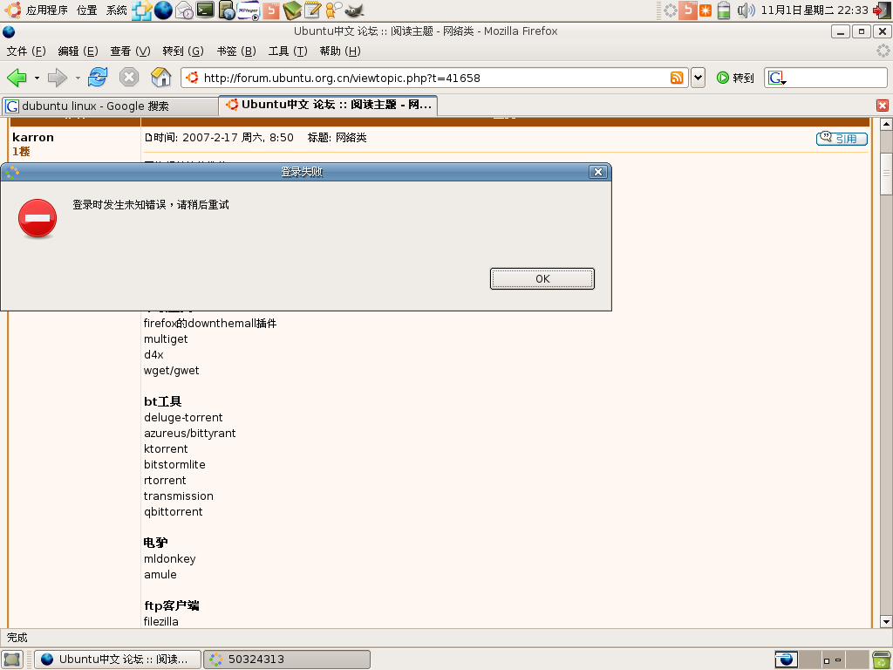Viewport: 893px width, 670px height.
Task: Switch to the 50324313 taskbar window
Action: (x=286, y=660)
